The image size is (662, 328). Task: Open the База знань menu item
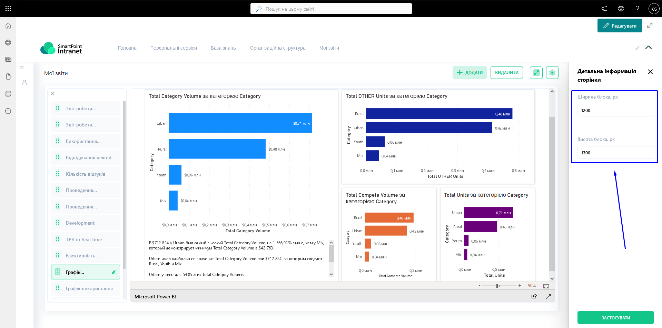[223, 48]
